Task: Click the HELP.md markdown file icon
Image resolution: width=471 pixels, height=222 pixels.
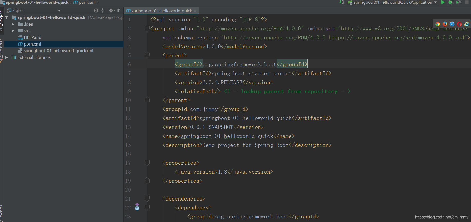Action: pos(20,37)
